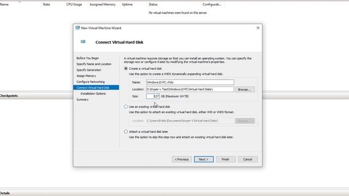Click the virtual disk Name field
Screen dimensions: 349x196
pyautogui.click(x=190, y=82)
